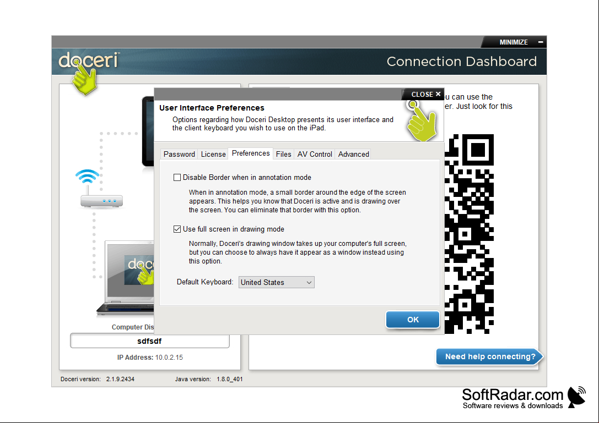Click the IP Address 10.0.2.15 text
599x423 pixels.
(x=150, y=358)
